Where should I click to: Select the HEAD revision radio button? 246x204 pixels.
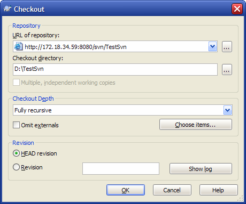click(16, 153)
